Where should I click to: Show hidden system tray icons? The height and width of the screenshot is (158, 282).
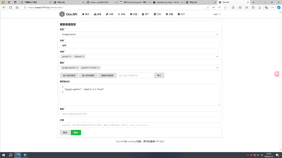point(248,155)
